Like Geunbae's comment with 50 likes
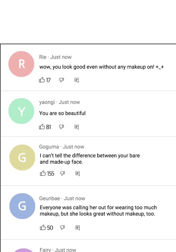Screen dimensions: 176x252 (43, 228)
